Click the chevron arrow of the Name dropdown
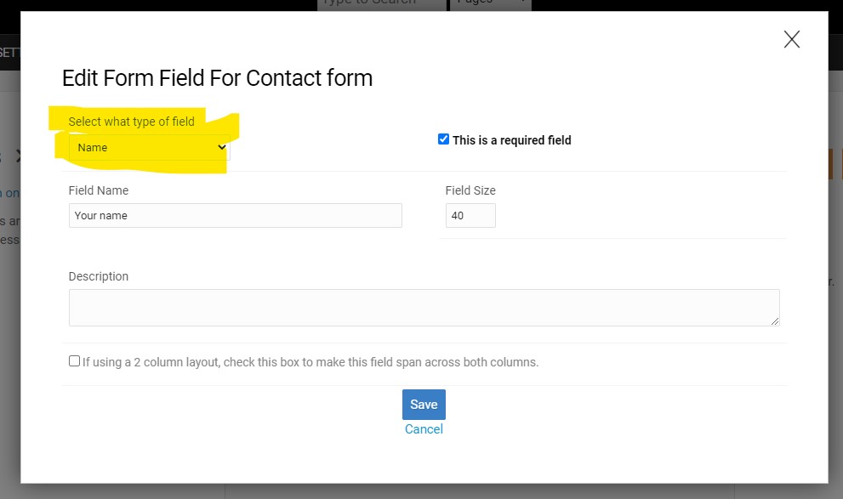843x499 pixels. 221,147
